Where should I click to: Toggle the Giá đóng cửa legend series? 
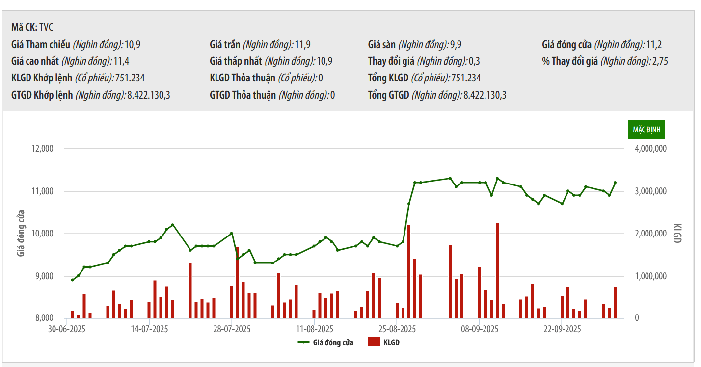(x=325, y=342)
